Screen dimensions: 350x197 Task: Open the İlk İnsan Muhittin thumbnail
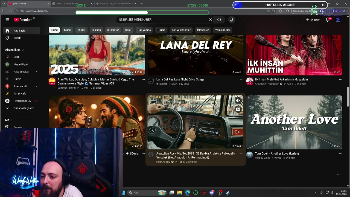click(x=294, y=55)
